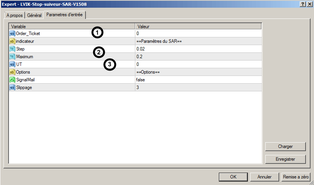Select the Parametres d'entrée tab
The image size is (314, 185).
[65, 15]
